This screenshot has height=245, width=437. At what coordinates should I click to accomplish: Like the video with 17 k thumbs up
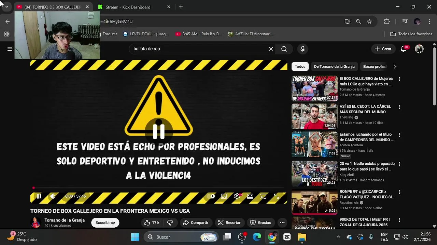[x=152, y=223]
